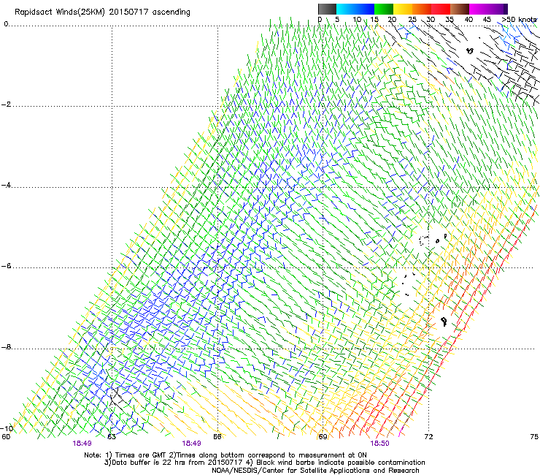Click the '72' longitude axis label
This screenshot has width=540, height=475.
click(x=428, y=437)
